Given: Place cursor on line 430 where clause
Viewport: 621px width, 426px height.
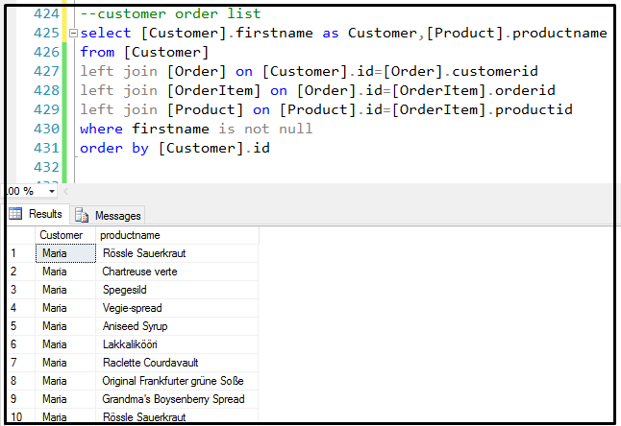Looking at the screenshot, I should pyautogui.click(x=196, y=129).
